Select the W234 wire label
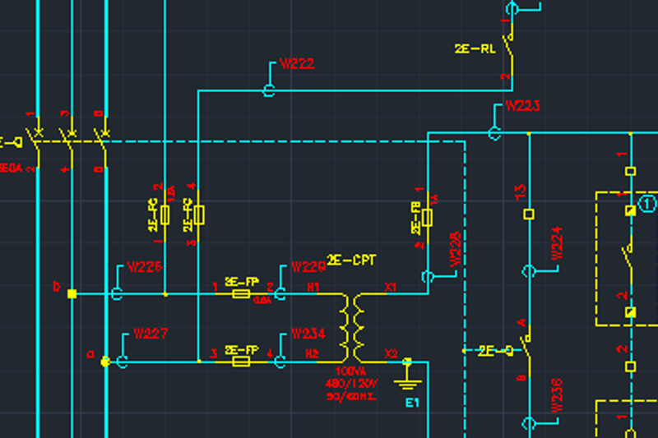 (308, 334)
